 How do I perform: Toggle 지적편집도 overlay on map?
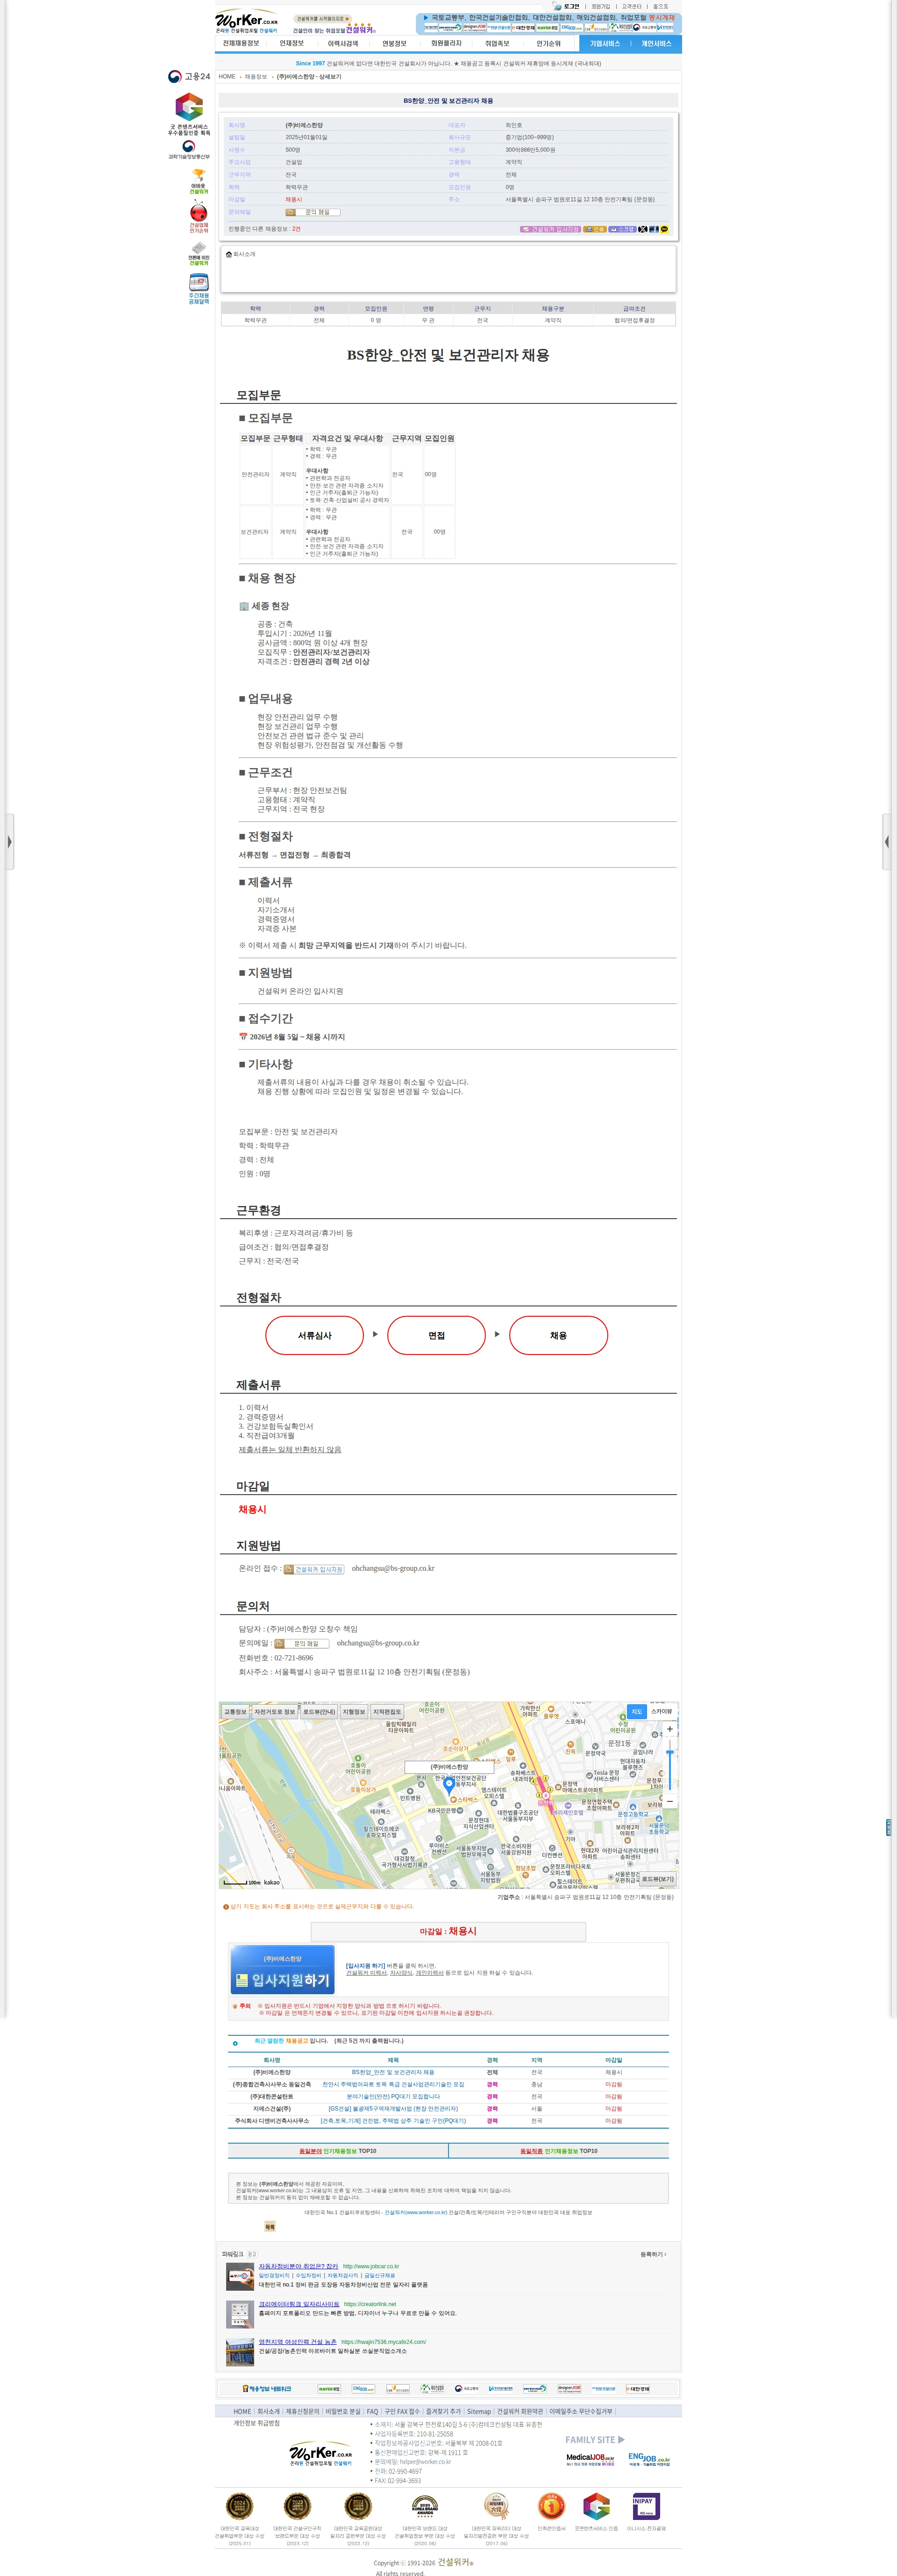[x=387, y=1712]
